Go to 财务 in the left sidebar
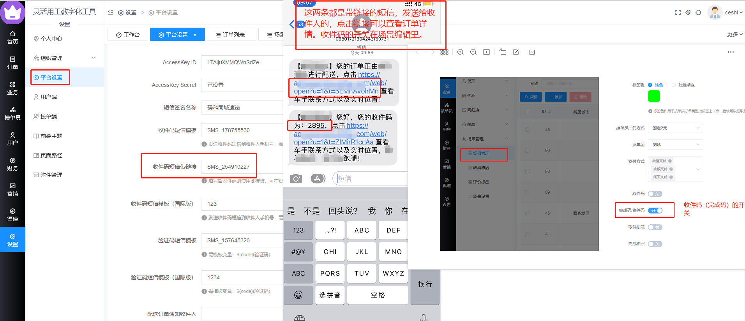 pyautogui.click(x=12, y=164)
